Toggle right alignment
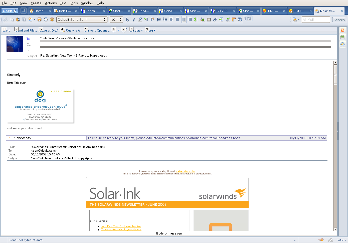 click(190, 20)
